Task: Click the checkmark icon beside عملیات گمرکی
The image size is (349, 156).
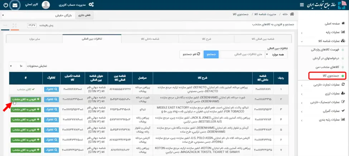Action: [x=343, y=111]
